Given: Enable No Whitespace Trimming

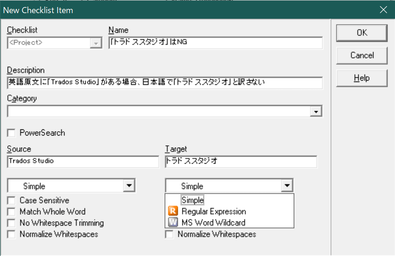Looking at the screenshot, I should pyautogui.click(x=11, y=223).
